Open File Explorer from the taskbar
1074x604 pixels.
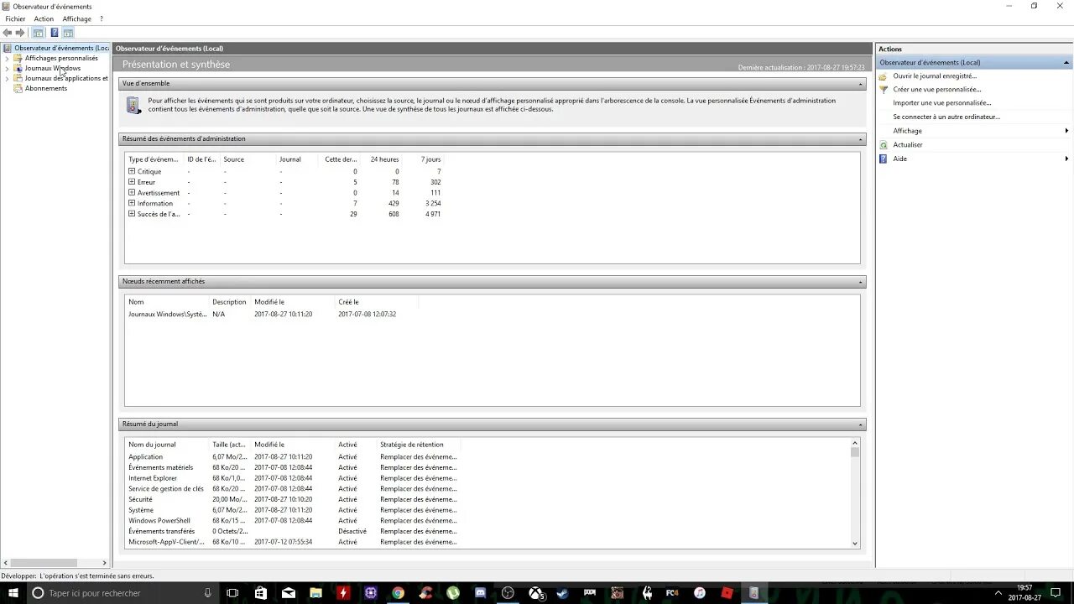(315, 592)
